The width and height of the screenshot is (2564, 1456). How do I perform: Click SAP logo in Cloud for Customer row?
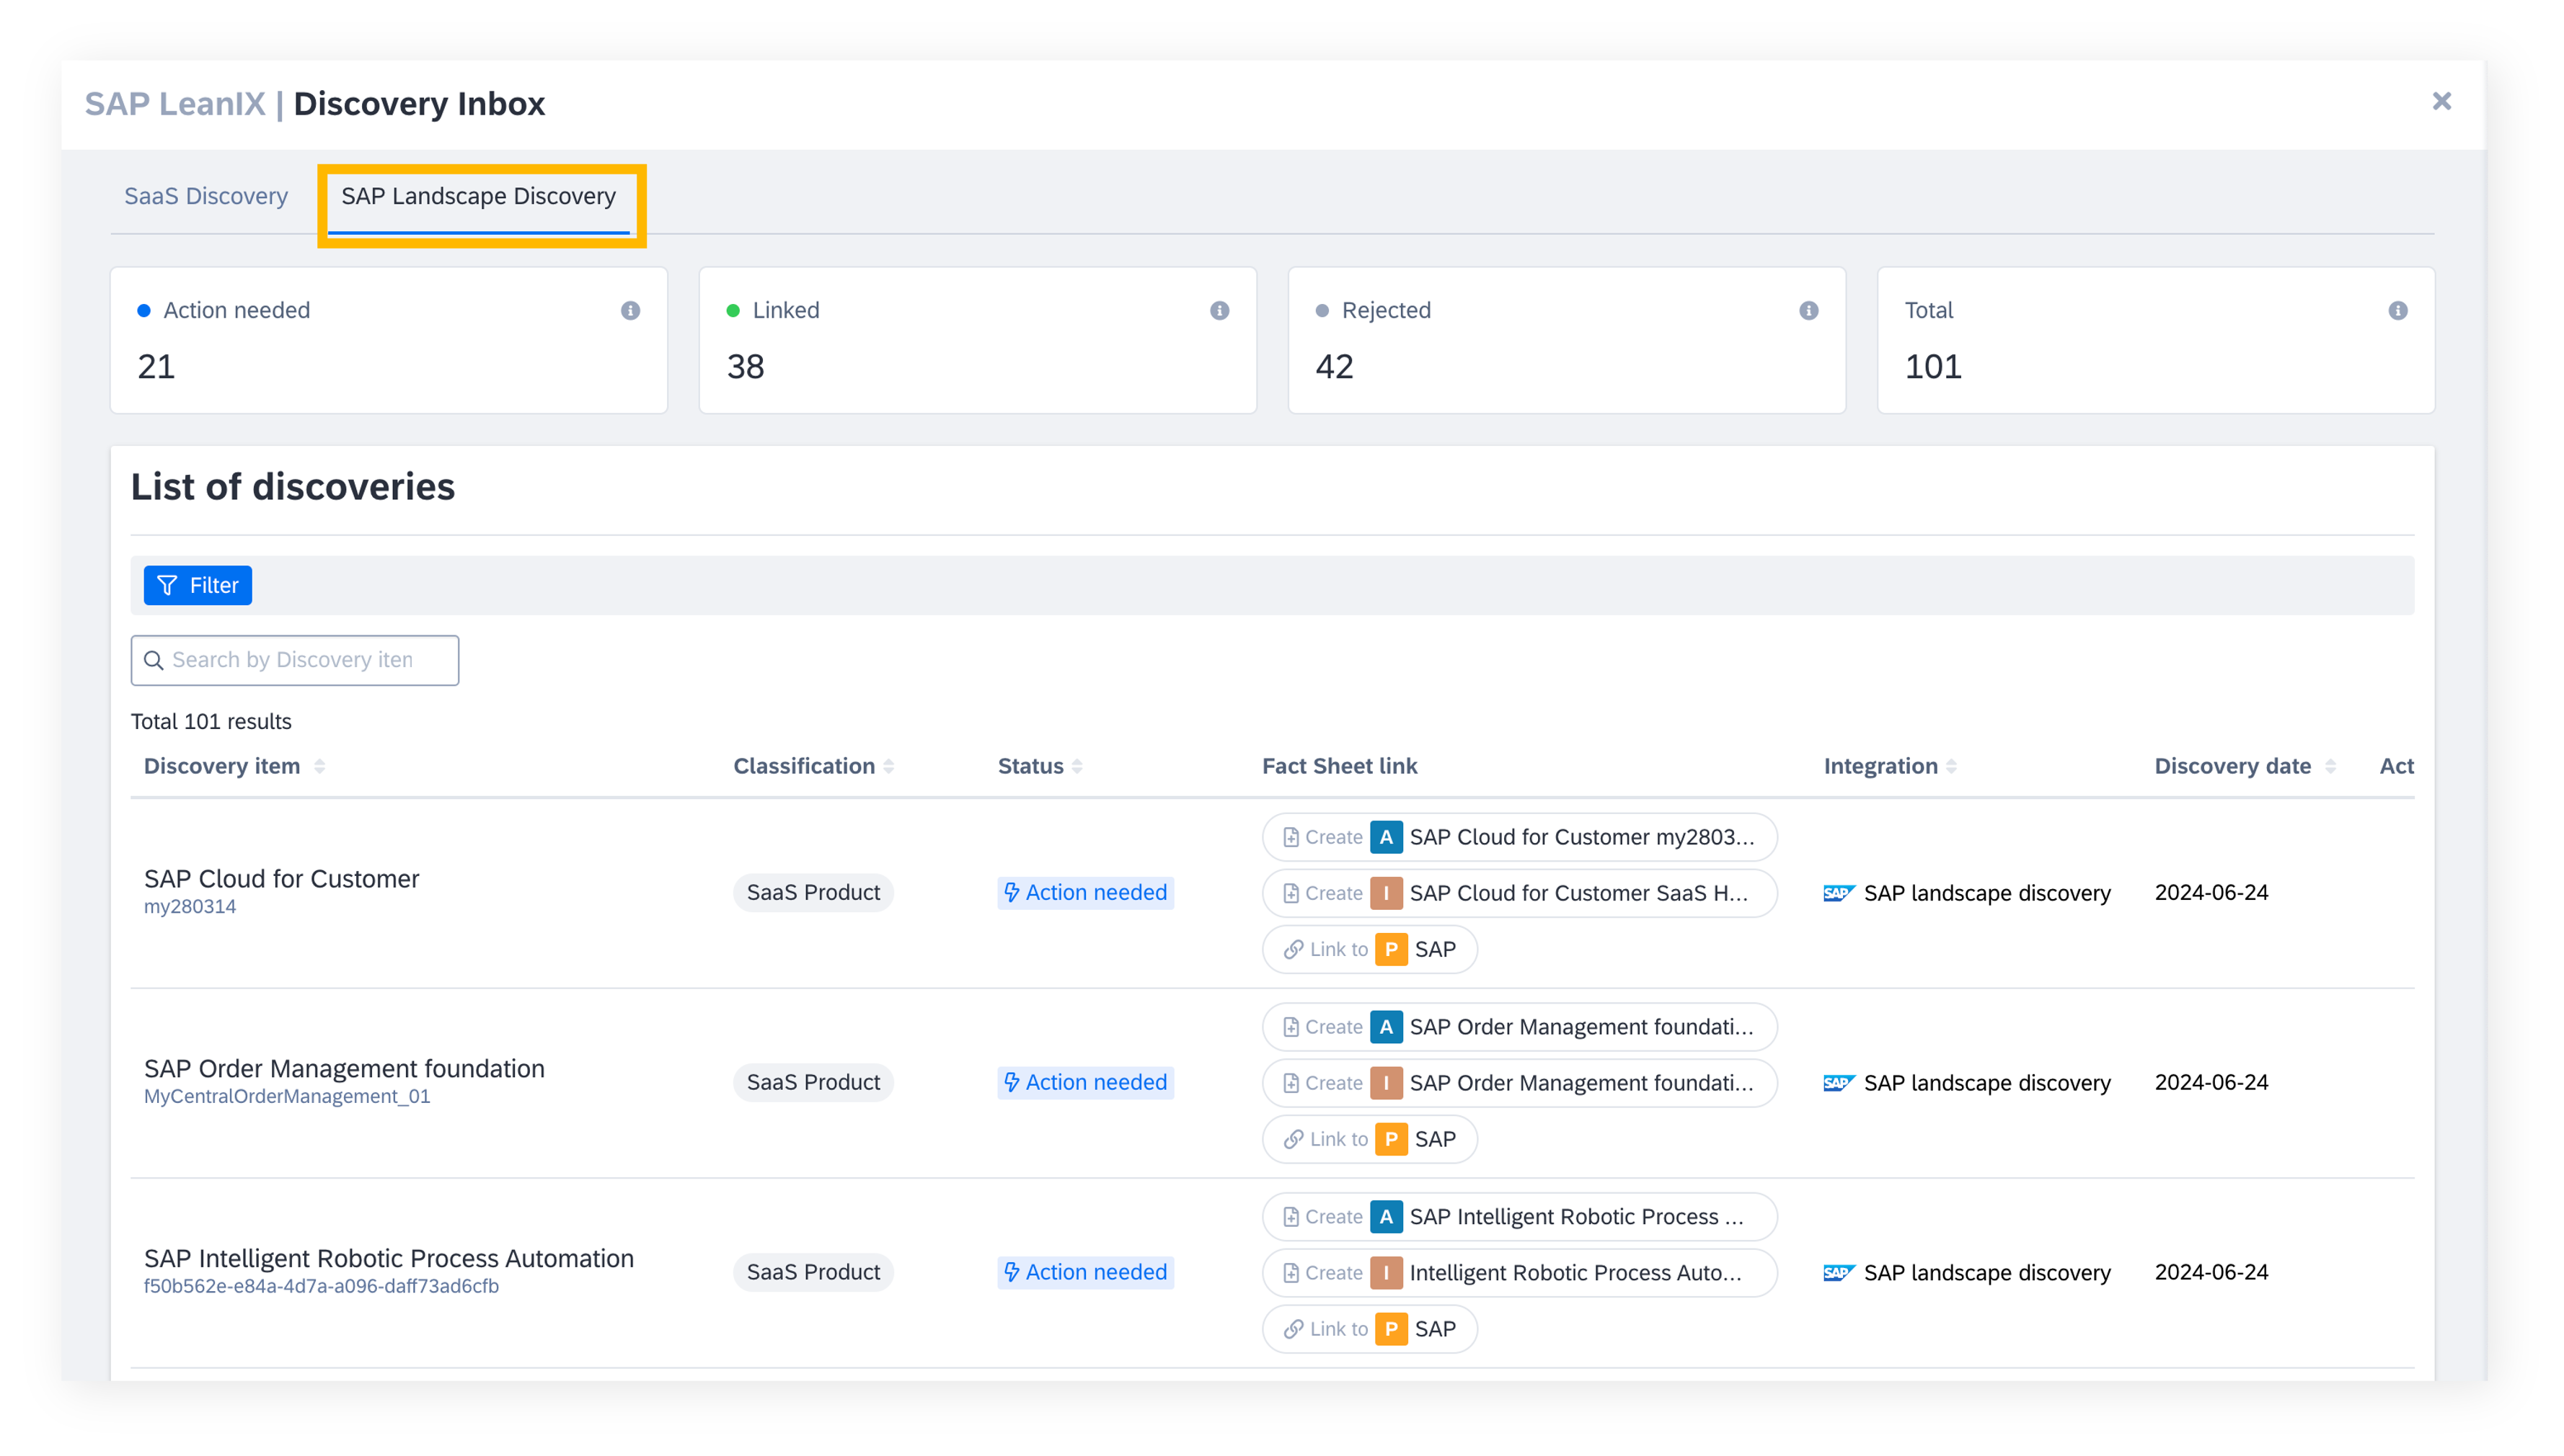click(x=1839, y=893)
